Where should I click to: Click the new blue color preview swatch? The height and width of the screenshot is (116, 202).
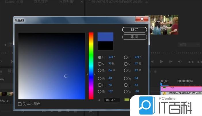[x=105, y=37]
